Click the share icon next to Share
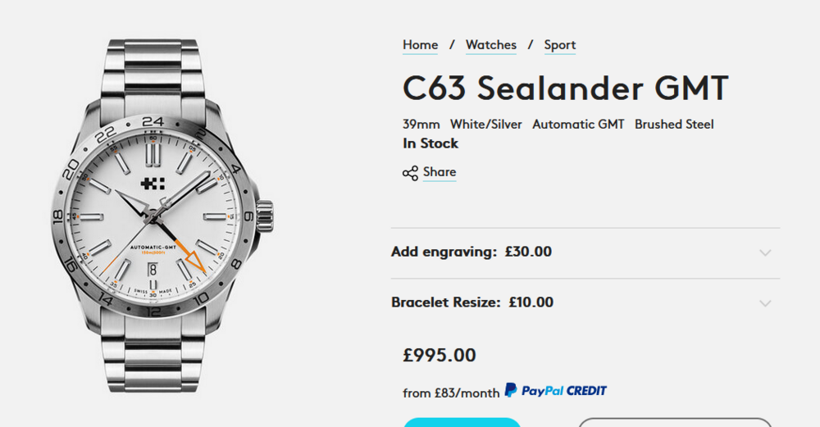Image resolution: width=820 pixels, height=427 pixels. coord(410,173)
